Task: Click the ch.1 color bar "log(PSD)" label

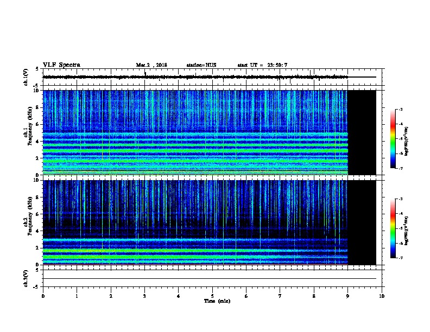Action: (x=406, y=141)
